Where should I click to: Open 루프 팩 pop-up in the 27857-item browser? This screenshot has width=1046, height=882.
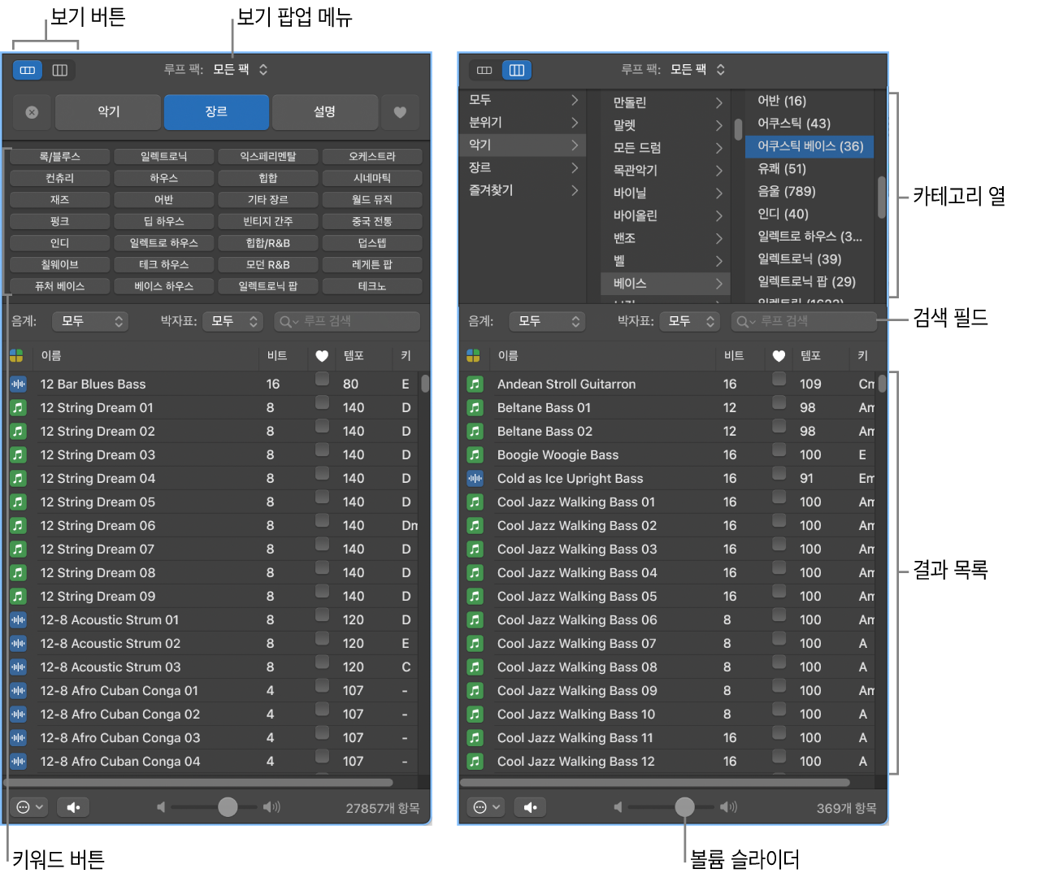pyautogui.click(x=241, y=70)
